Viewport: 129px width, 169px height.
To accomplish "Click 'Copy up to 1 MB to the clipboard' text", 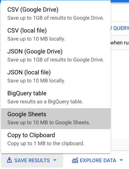I will coord(46,144).
